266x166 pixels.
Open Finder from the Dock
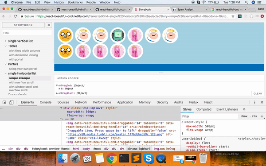click(63, 158)
